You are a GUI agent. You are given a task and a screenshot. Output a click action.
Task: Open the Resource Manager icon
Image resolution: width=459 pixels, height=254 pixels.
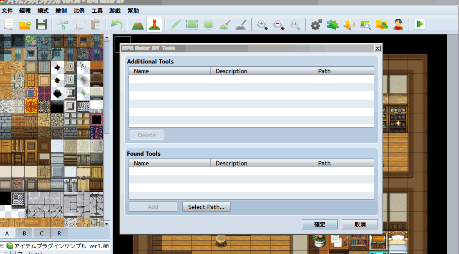click(382, 24)
